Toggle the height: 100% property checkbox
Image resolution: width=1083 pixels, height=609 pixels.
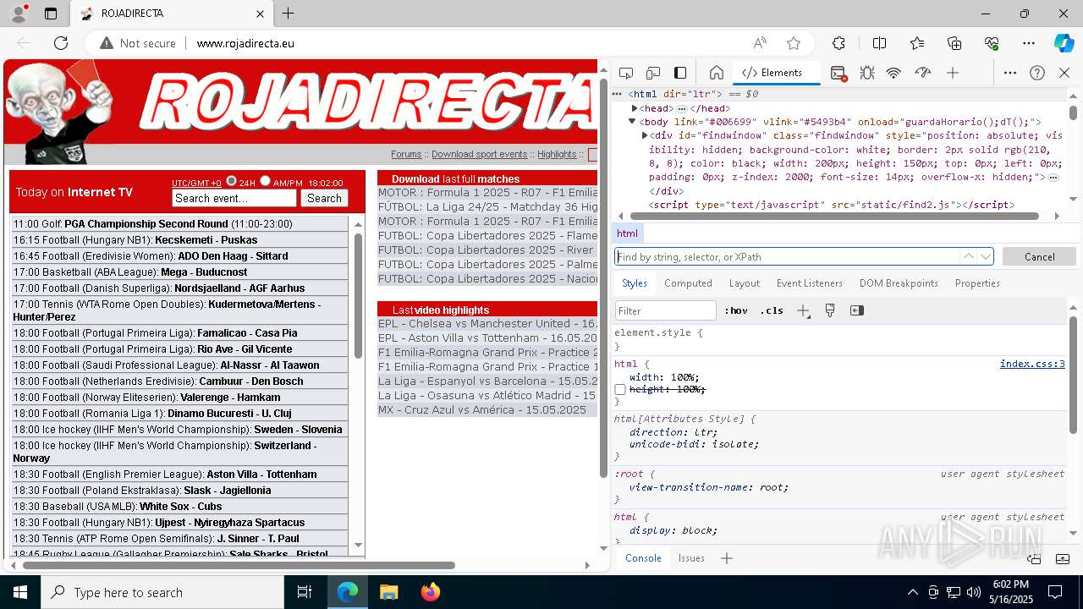(620, 389)
